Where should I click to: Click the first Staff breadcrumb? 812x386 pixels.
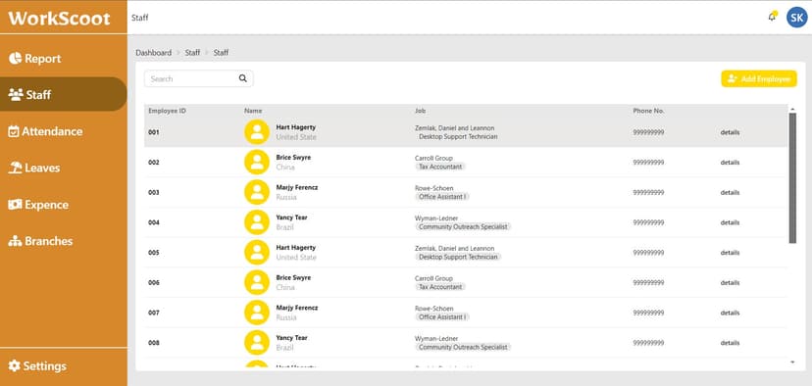(192, 53)
